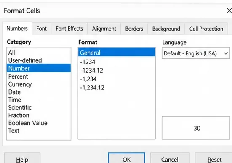The image size is (232, 163).
Task: Select the Fraction category
Action: tap(39, 115)
